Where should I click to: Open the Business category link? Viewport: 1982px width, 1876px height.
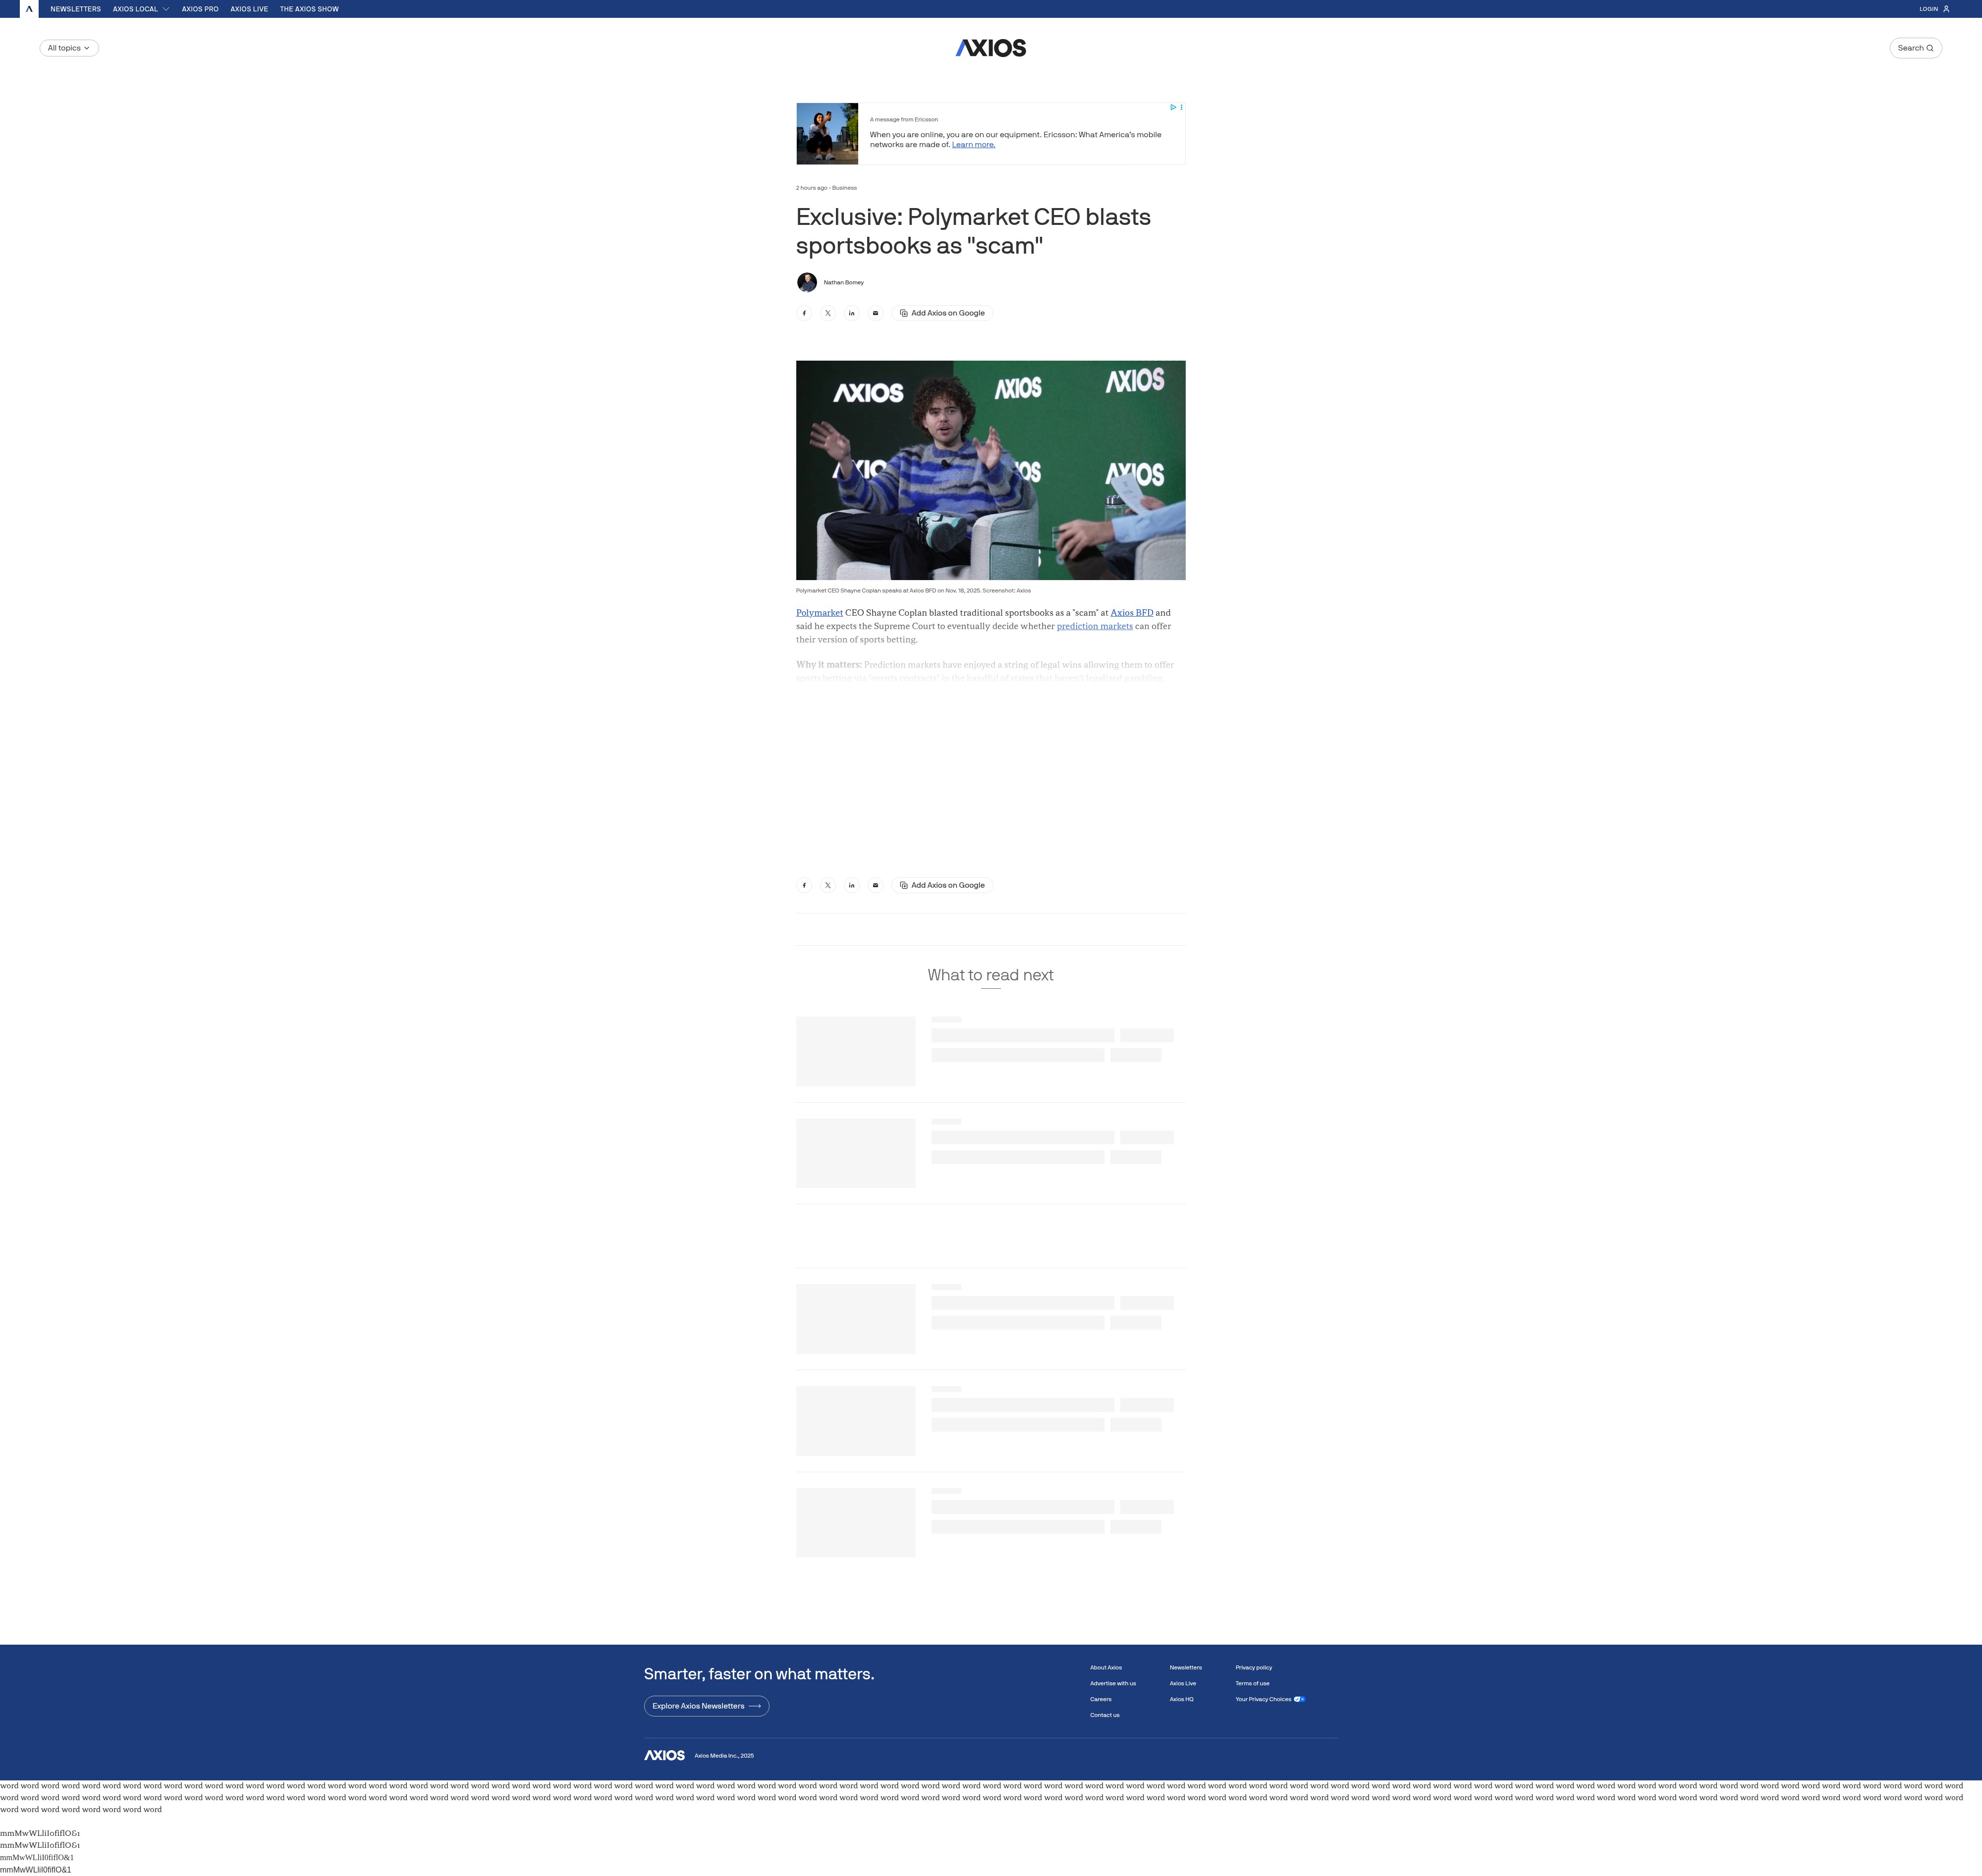point(844,188)
